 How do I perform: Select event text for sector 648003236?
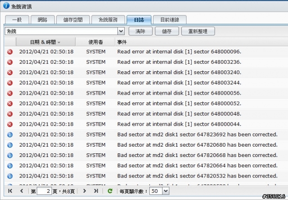point(179,62)
